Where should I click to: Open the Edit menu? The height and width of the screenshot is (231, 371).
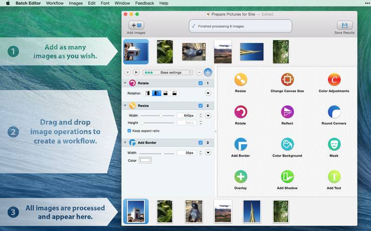pos(91,3)
